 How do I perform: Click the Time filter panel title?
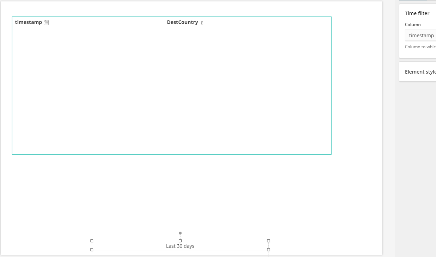417,13
